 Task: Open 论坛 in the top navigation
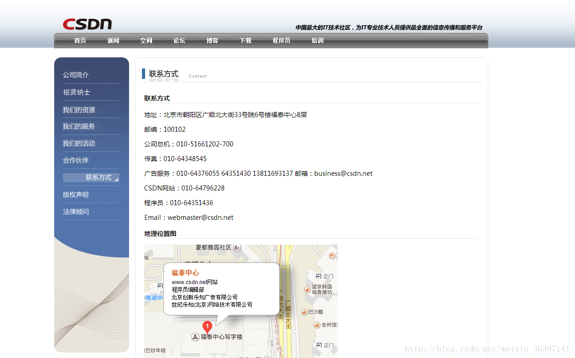180,40
